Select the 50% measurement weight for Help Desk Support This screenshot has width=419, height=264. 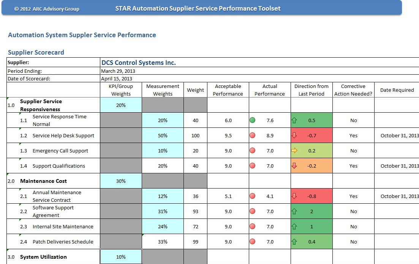pos(163,135)
